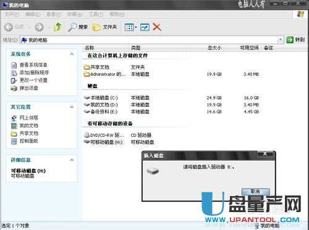The width and height of the screenshot is (309, 230).
Task: Click 取消 in the 插入磁盘 dialog
Action: tap(255, 192)
